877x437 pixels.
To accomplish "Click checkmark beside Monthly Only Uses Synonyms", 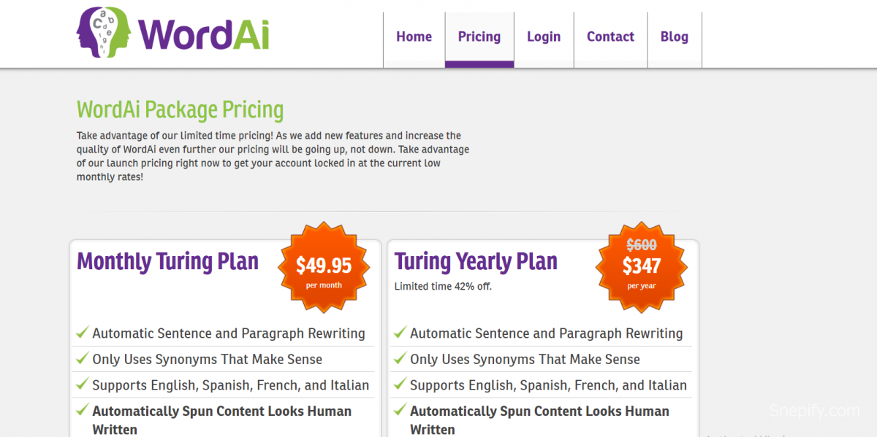I will pos(83,359).
